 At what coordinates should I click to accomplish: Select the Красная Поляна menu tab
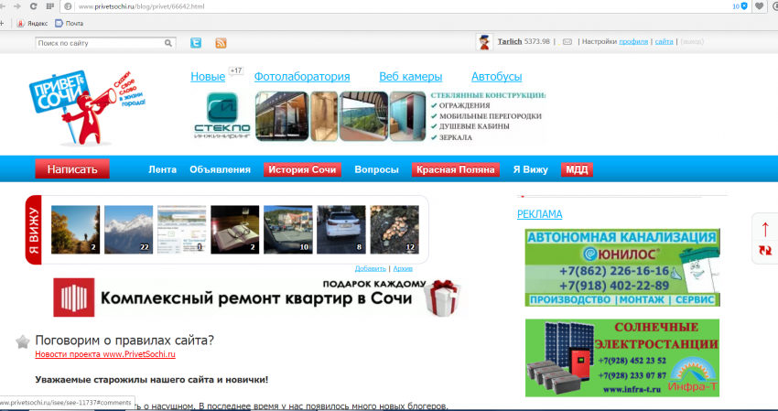pos(455,169)
